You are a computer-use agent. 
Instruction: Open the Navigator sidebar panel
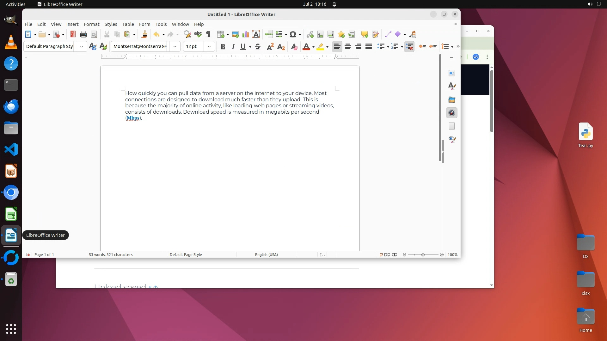(x=452, y=113)
